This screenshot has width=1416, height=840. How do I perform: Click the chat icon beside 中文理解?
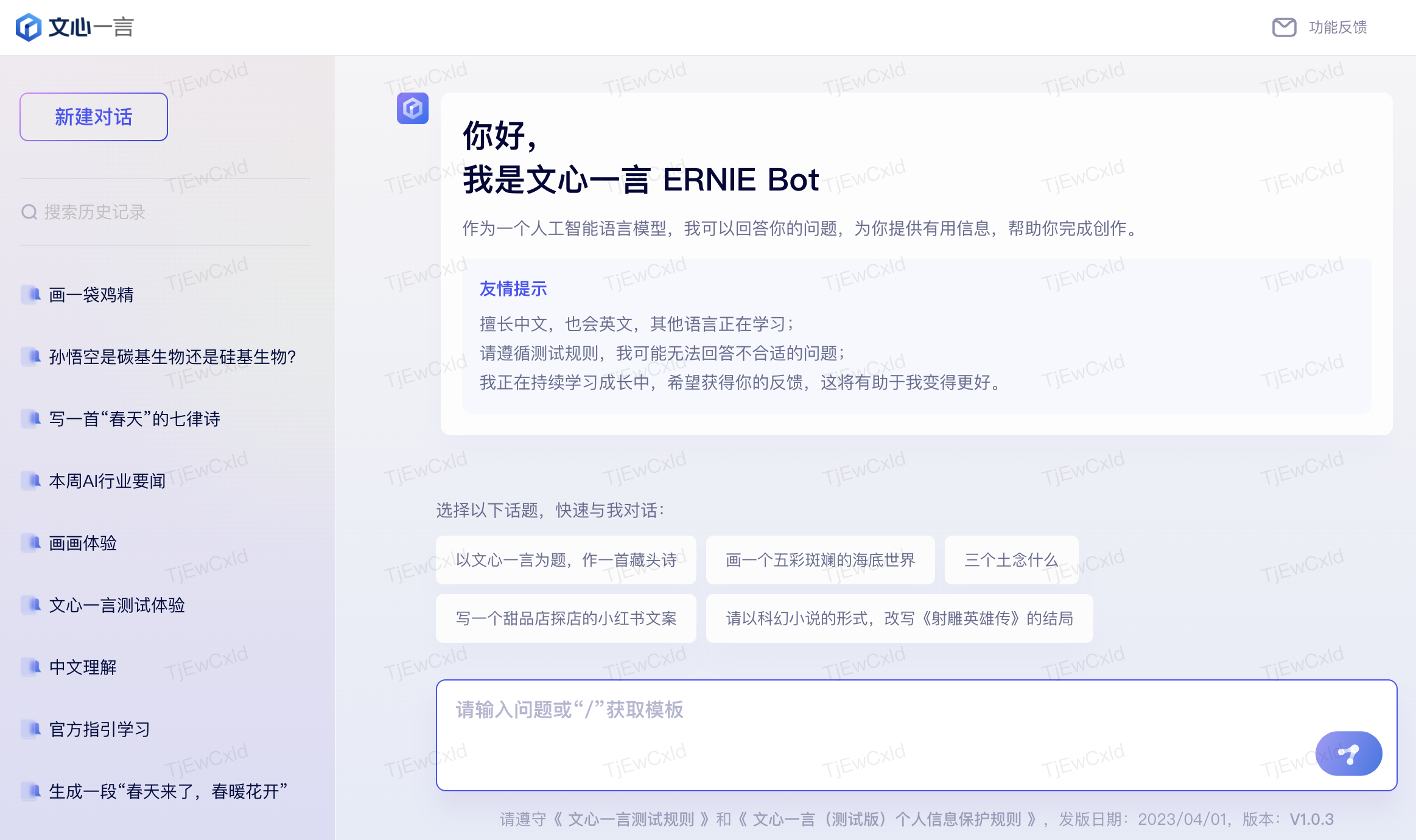point(31,667)
